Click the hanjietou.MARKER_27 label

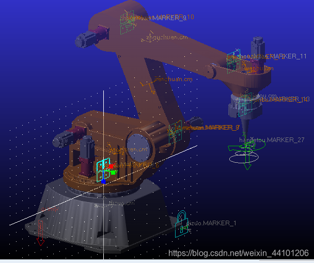click(x=272, y=140)
